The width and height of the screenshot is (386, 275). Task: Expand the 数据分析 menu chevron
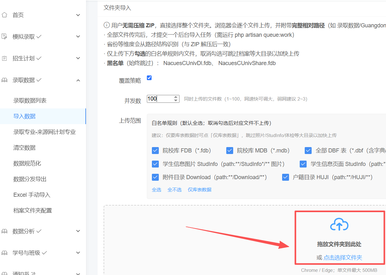(x=78, y=231)
